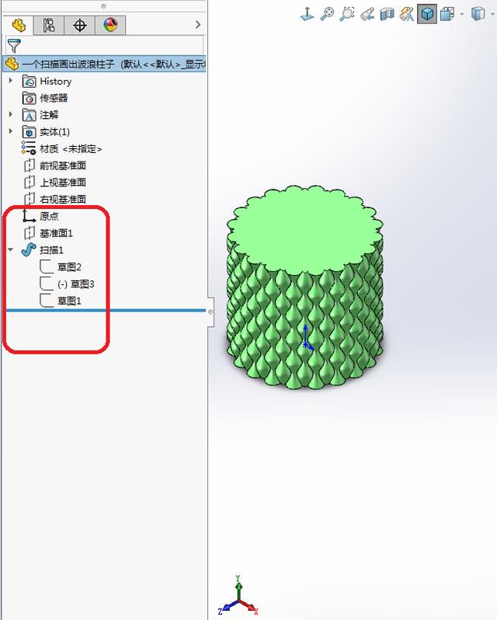Viewport: 497px width, 620px height.
Task: Select the 上视基准面 plane icon
Action: pyautogui.click(x=30, y=183)
